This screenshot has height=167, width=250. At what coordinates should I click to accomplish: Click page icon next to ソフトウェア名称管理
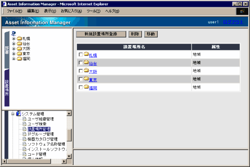(24, 144)
